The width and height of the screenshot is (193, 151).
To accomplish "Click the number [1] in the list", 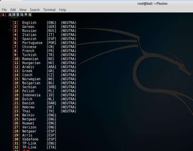I will 15,23.
